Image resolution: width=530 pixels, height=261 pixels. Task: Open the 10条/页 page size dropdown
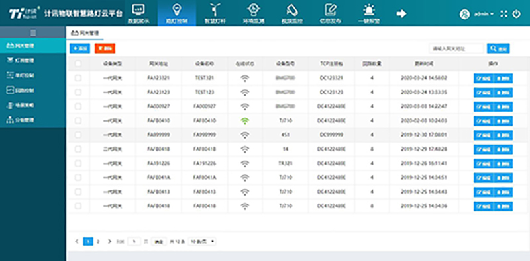[x=202, y=241]
